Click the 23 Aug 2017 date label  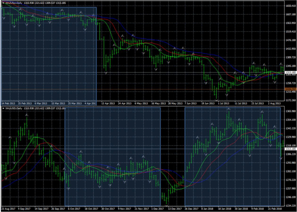(9, 209)
